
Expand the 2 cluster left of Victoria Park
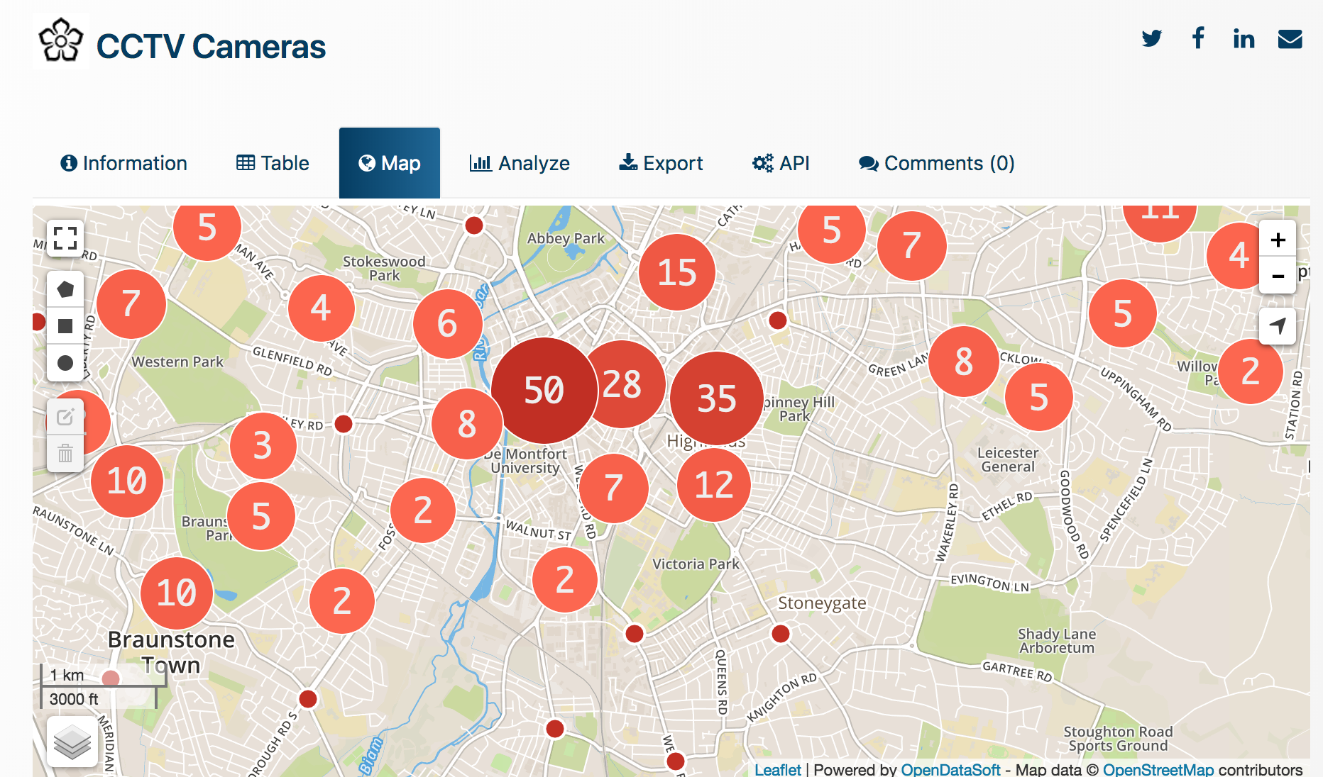pos(565,580)
